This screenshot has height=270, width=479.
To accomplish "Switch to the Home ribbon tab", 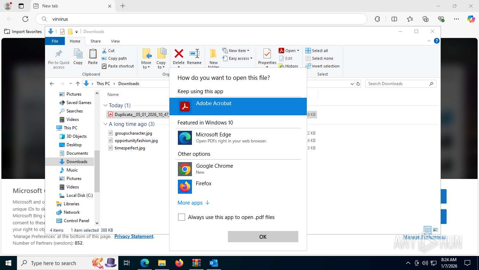I will pyautogui.click(x=75, y=41).
